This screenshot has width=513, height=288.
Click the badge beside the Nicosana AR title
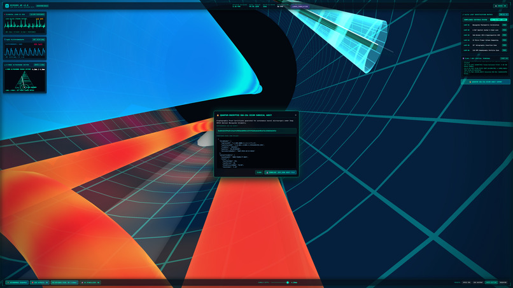click(x=42, y=6)
